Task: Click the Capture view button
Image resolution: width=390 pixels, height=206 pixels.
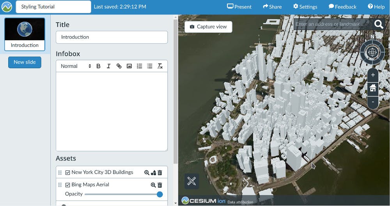Action: [x=208, y=27]
